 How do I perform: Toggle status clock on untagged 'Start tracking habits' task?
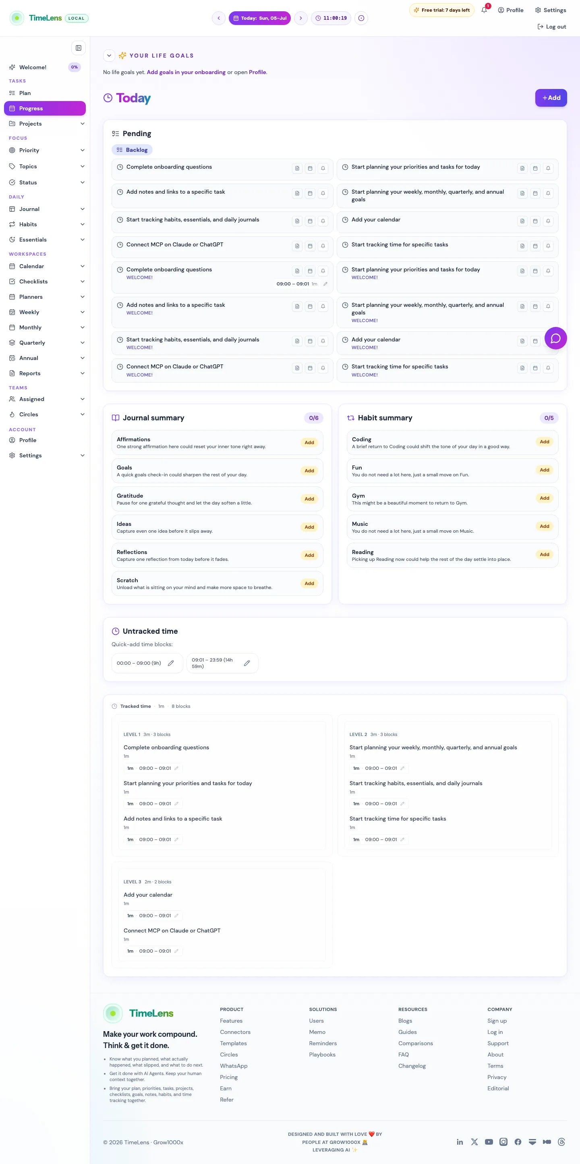tap(120, 219)
